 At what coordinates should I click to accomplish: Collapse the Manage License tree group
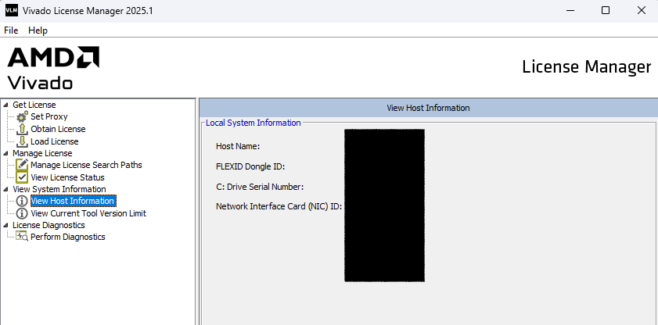(6, 153)
